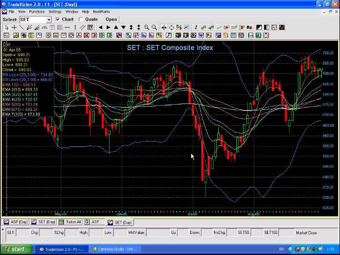340x255 pixels.
Task: Toggle the Chart checkbox
Action: pyautogui.click(x=58, y=19)
